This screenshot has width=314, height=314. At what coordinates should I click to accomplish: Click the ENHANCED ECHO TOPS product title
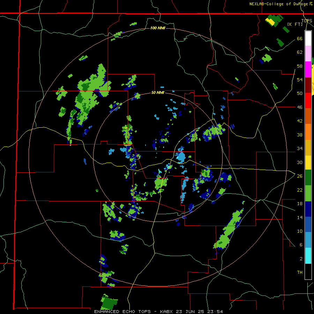(122, 312)
